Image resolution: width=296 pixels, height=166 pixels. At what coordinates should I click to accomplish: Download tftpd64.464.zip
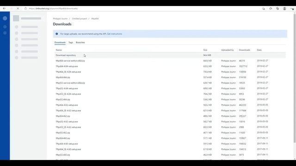point(63,77)
